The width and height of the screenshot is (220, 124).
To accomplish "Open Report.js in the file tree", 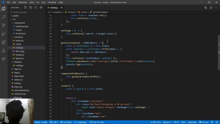I will pyautogui.click(x=20, y=58).
